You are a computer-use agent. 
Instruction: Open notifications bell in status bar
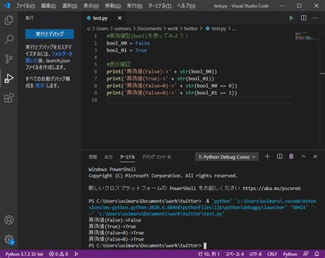pos(317,254)
